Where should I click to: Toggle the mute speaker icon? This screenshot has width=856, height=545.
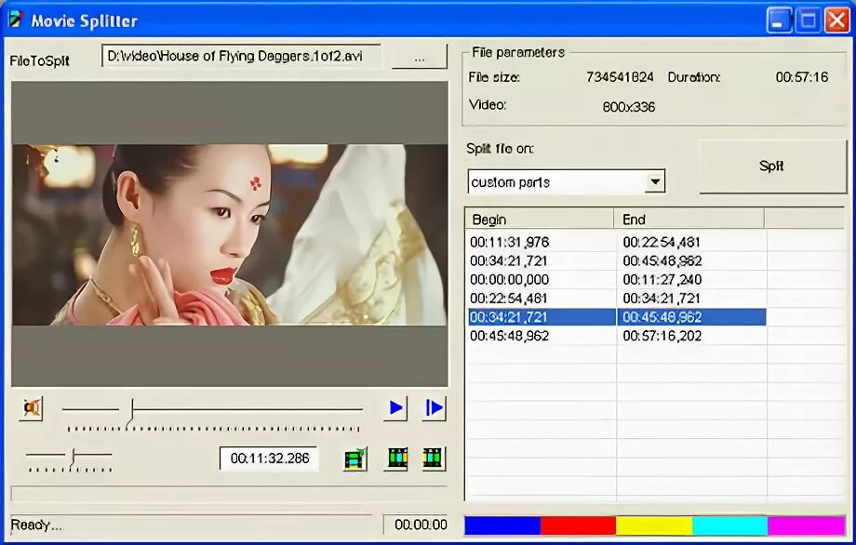31,408
